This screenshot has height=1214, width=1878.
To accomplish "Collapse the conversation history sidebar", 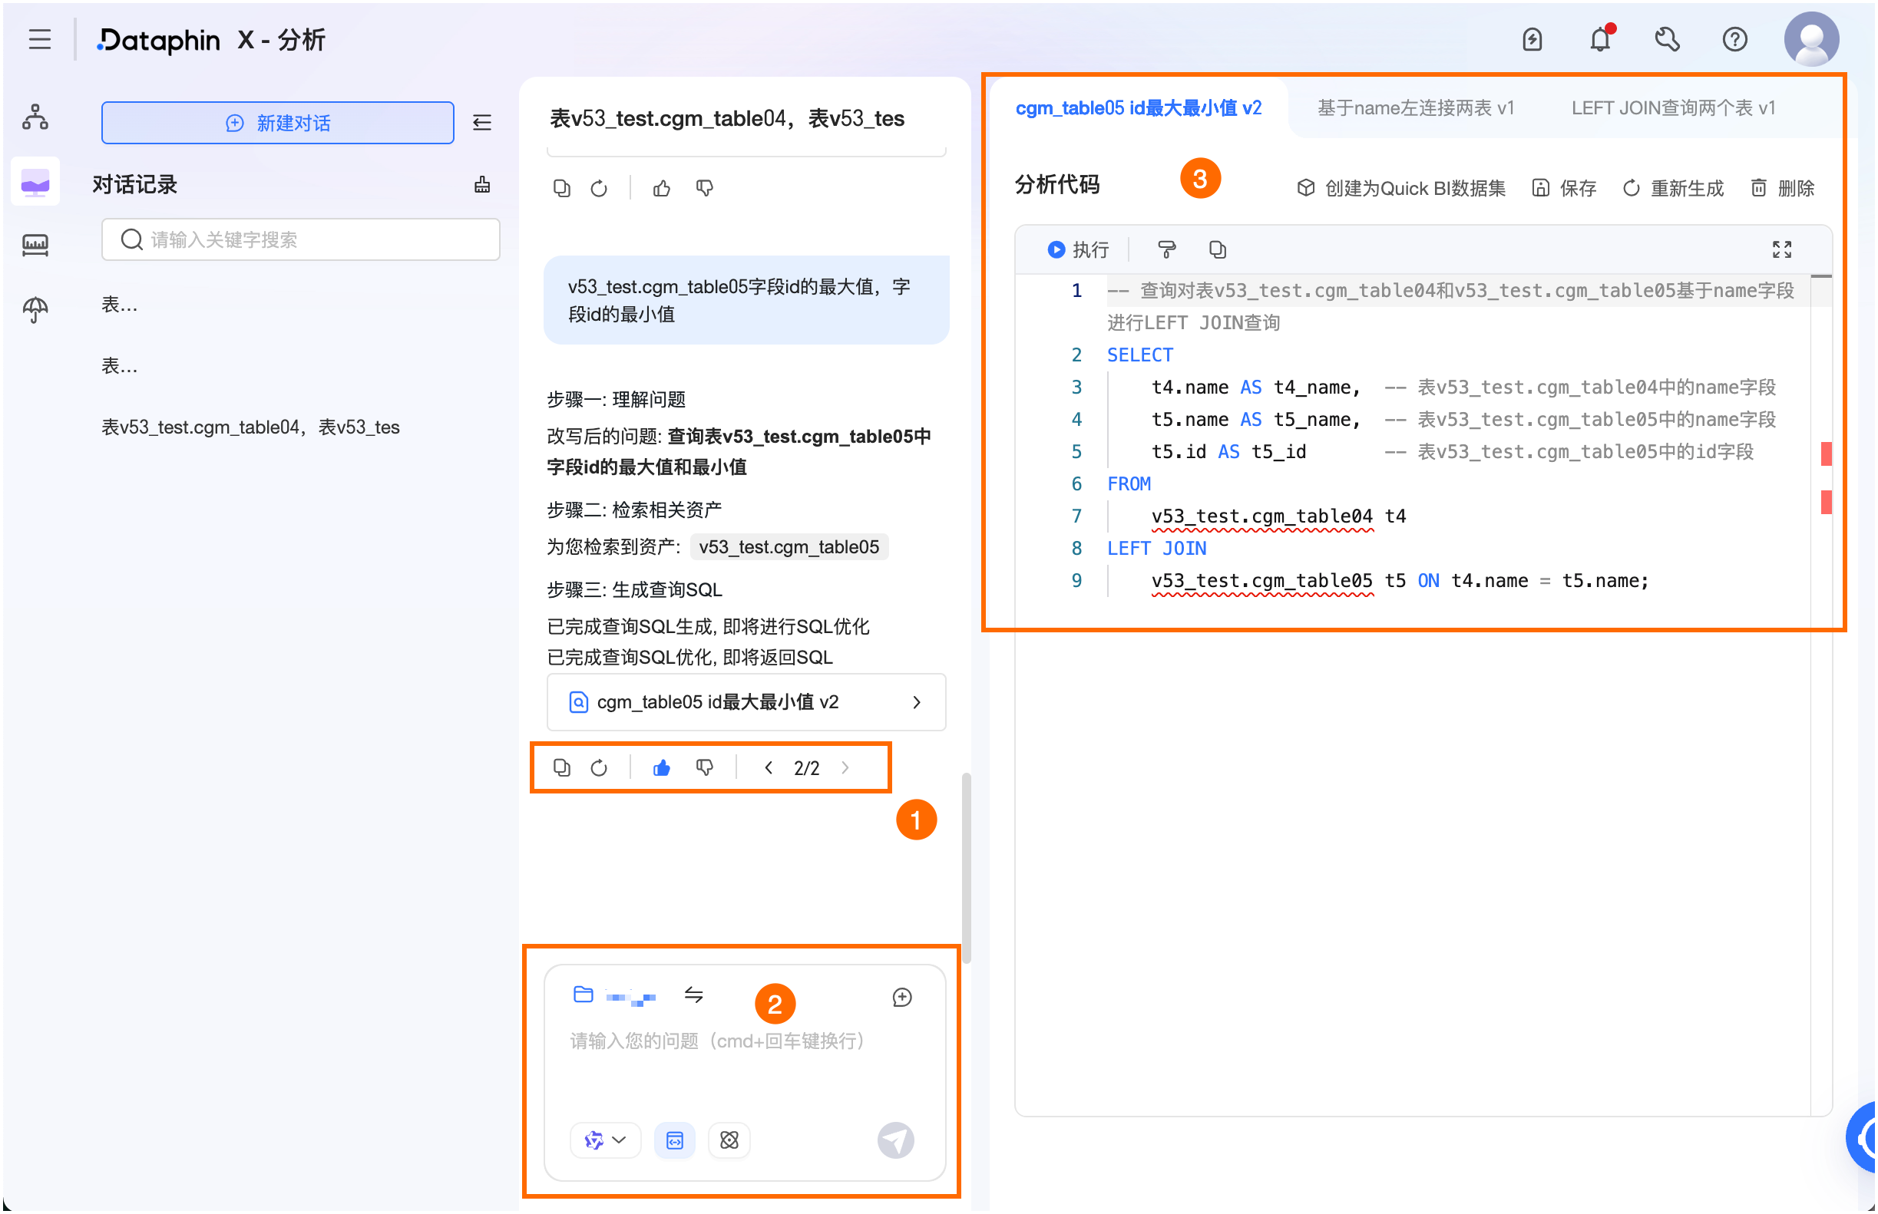I will coord(482,123).
